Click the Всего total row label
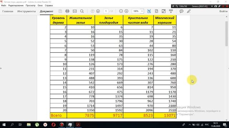The width and height of the screenshot is (229, 128). [56, 116]
